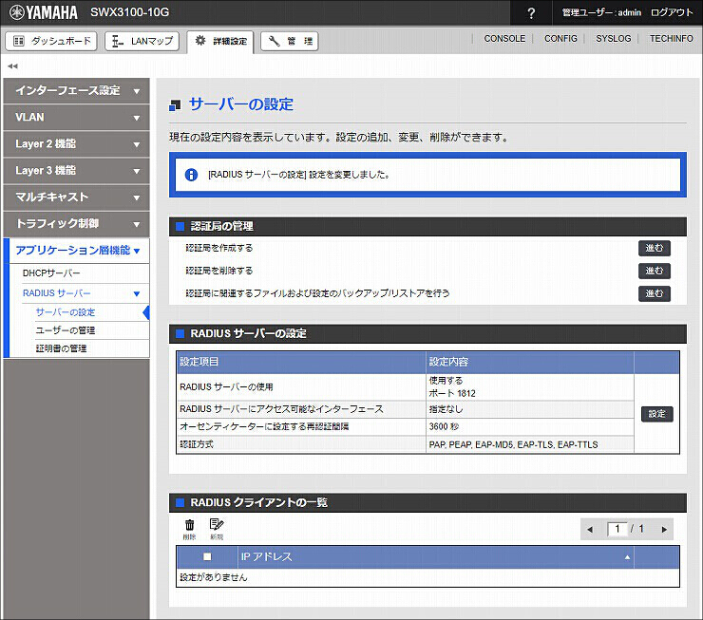Collapse アプリケーション層機能 menu
Viewport: 703px width, 620px height.
coord(76,251)
